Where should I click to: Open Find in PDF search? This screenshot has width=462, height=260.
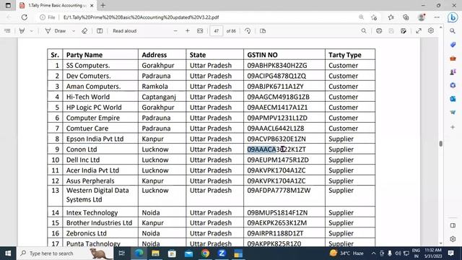click(x=364, y=30)
